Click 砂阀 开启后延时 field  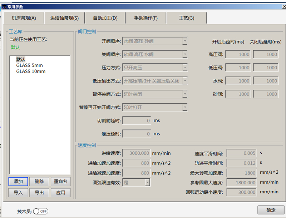(x=238, y=94)
